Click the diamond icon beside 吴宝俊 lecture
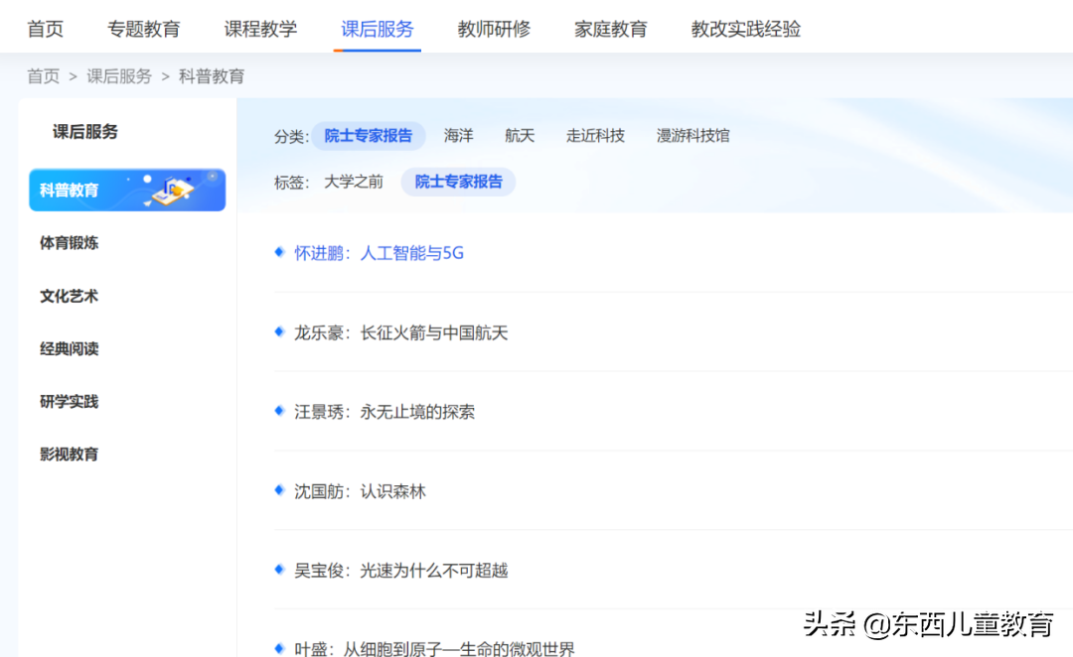 click(x=278, y=569)
